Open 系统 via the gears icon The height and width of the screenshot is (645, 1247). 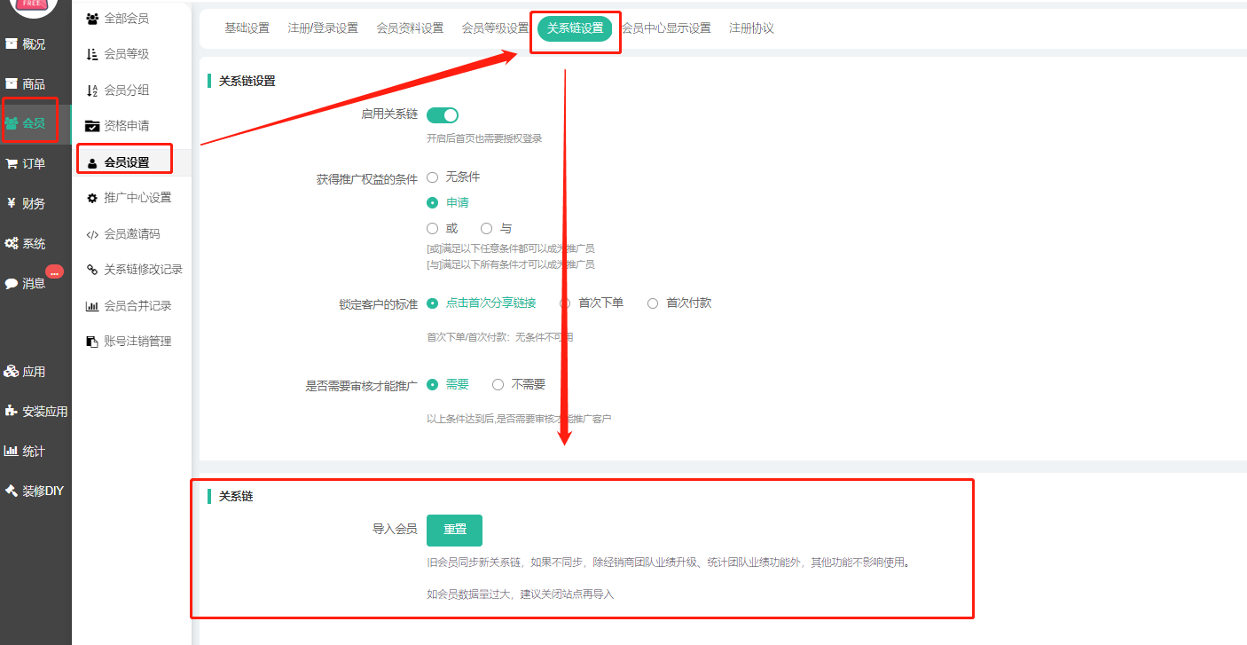tap(12, 243)
